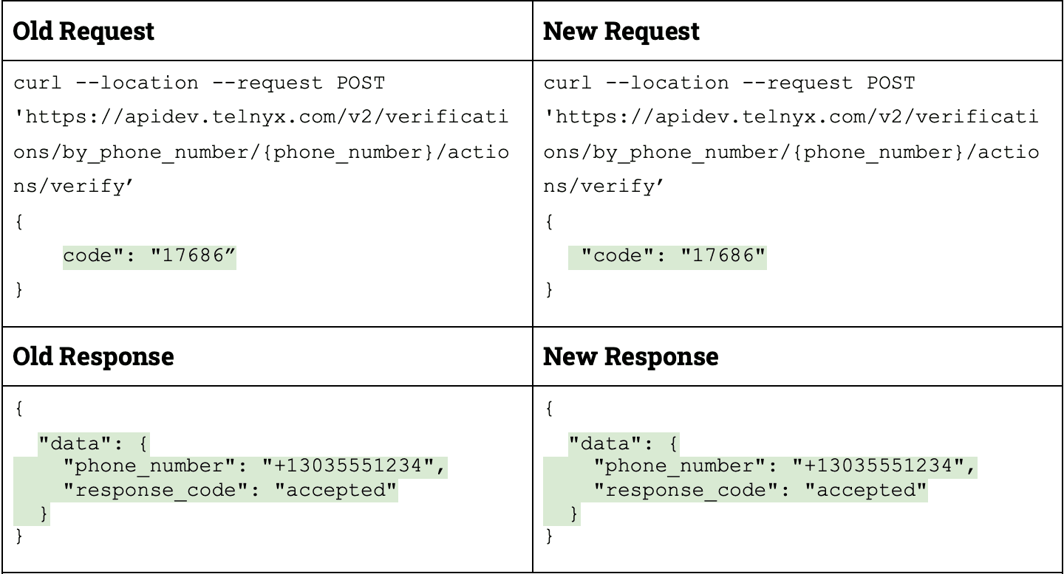
Task: Click highlighted code 17686 in old request
Action: [x=149, y=256]
